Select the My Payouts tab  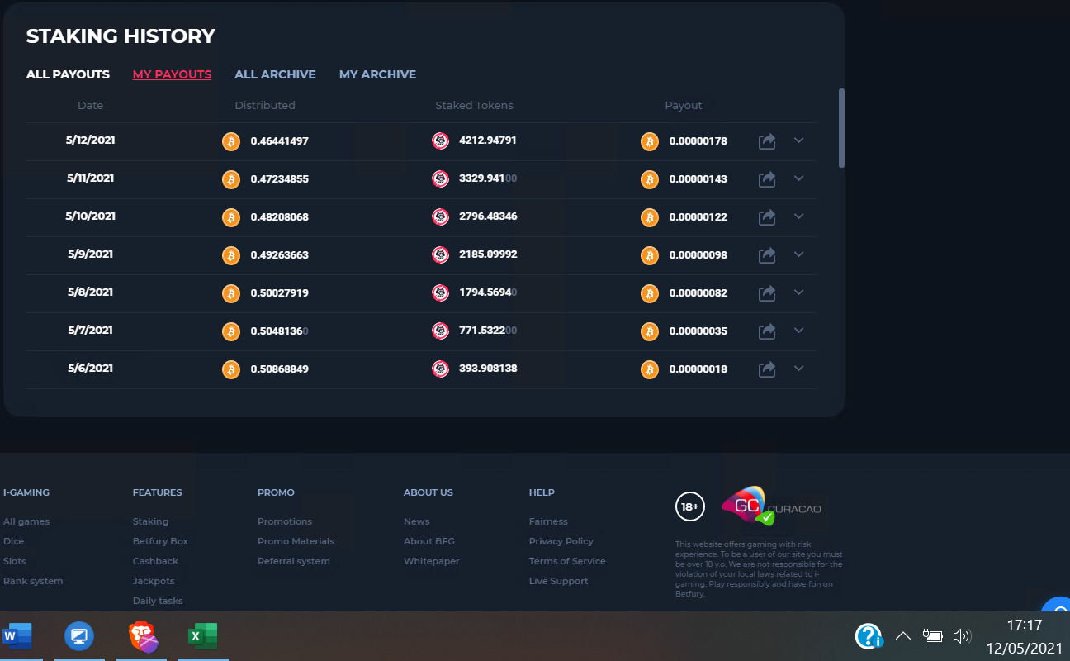click(x=172, y=74)
